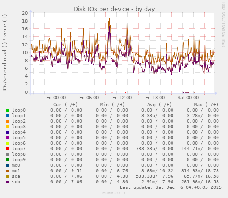The image size is (228, 198).
Task: Select the loop2 legend label
Action: [x=19, y=121]
